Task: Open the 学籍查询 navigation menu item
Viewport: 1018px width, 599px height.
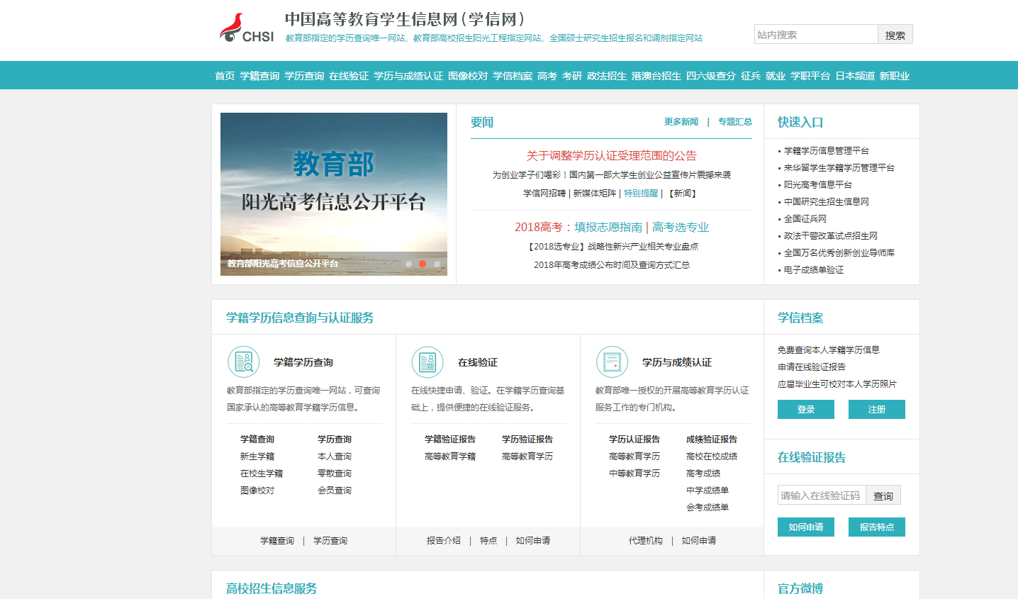Action: point(259,76)
